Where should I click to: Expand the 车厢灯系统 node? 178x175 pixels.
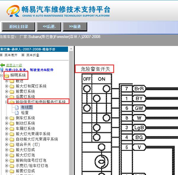pos(7,128)
